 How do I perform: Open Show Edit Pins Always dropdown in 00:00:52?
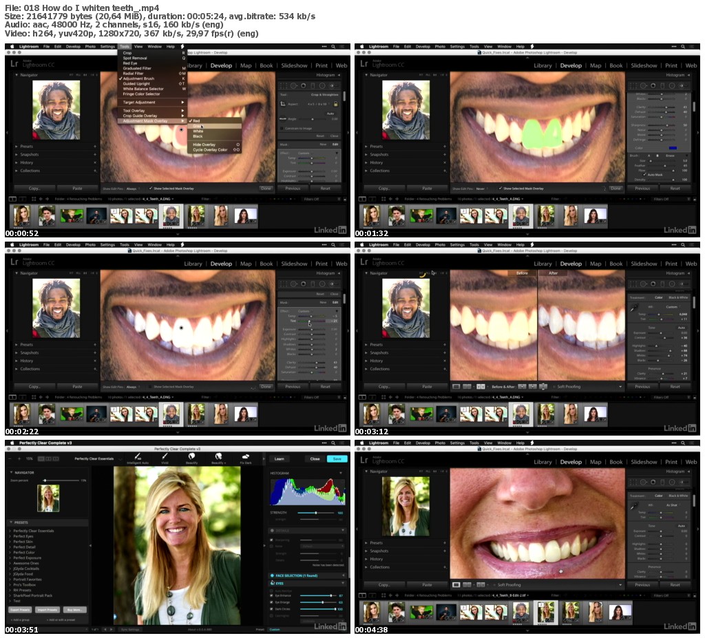(x=131, y=189)
